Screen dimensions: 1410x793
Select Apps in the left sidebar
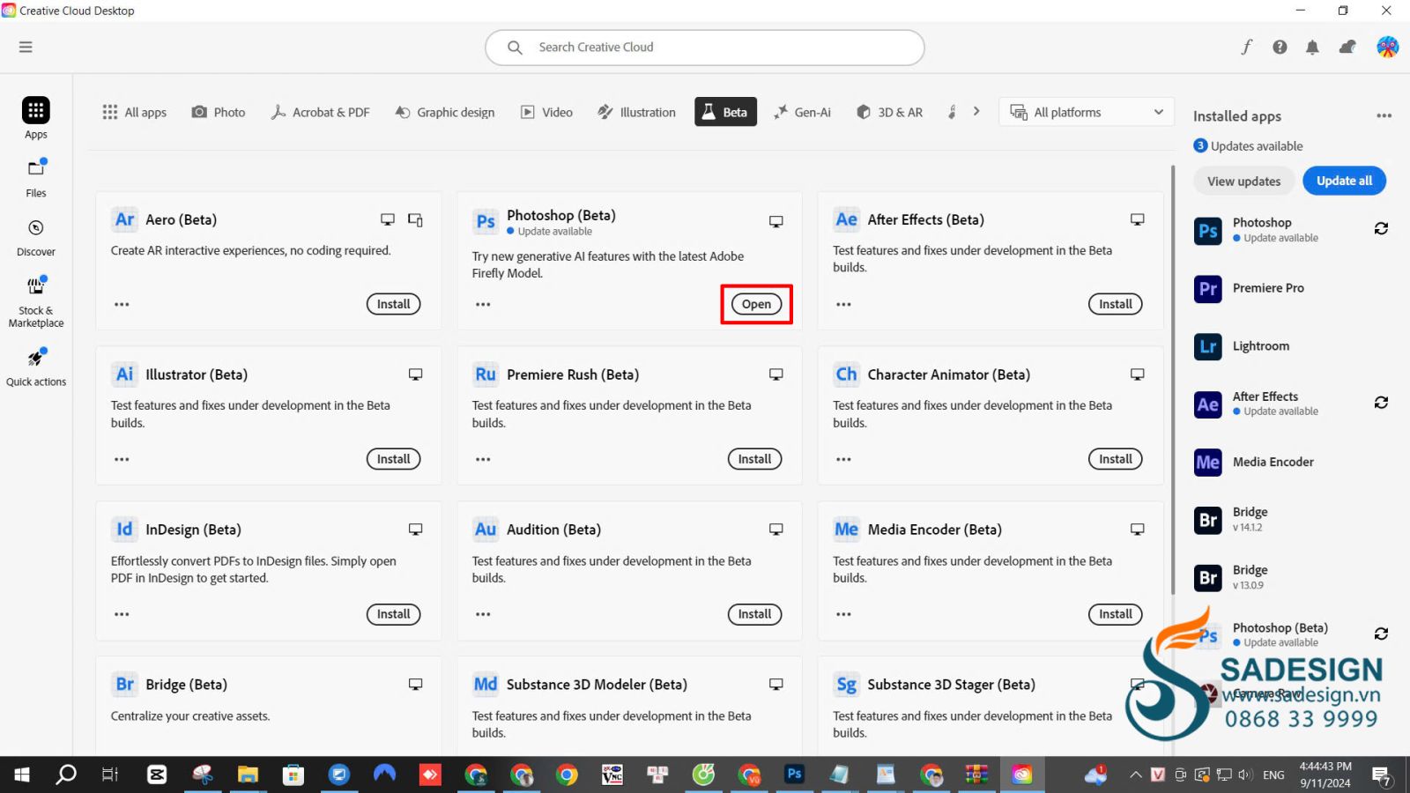(x=36, y=118)
